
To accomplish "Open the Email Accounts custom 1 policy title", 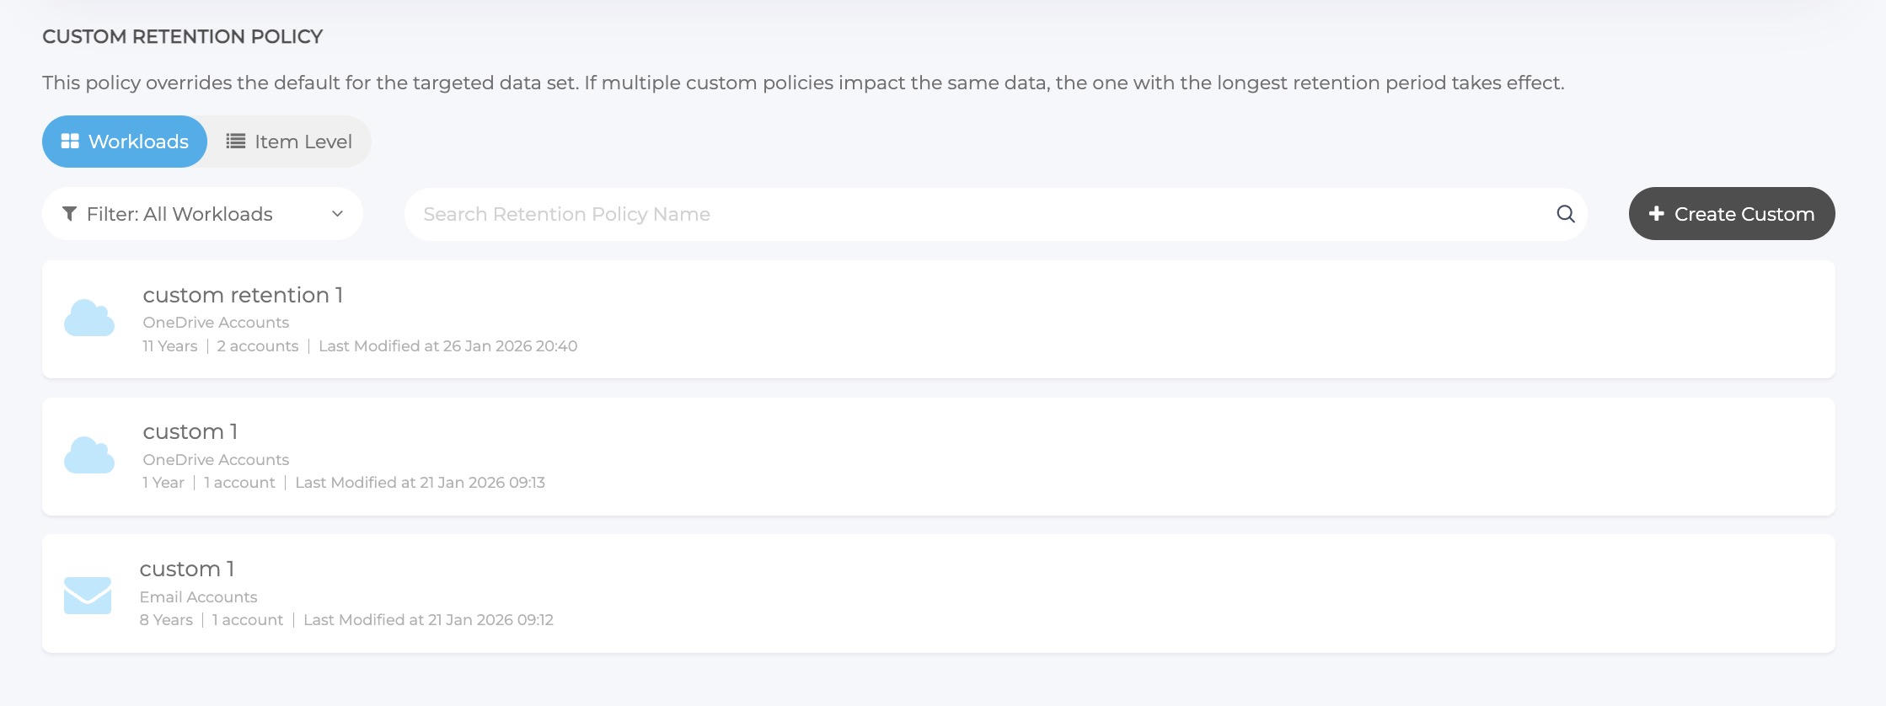I will point(187,569).
